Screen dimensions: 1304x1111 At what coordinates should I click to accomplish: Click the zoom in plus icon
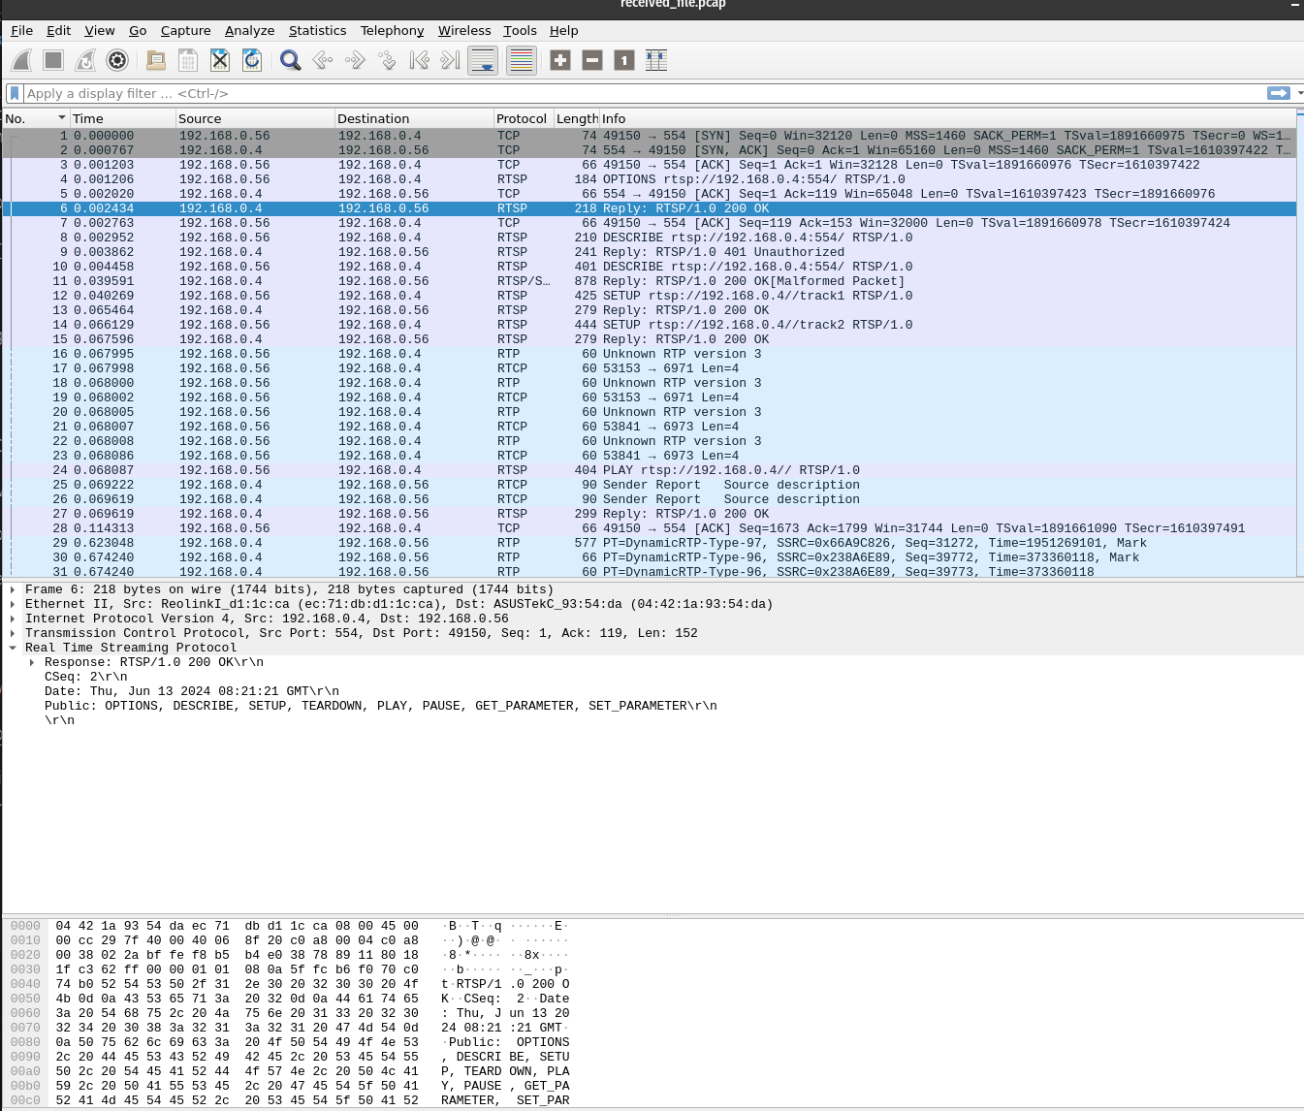560,60
